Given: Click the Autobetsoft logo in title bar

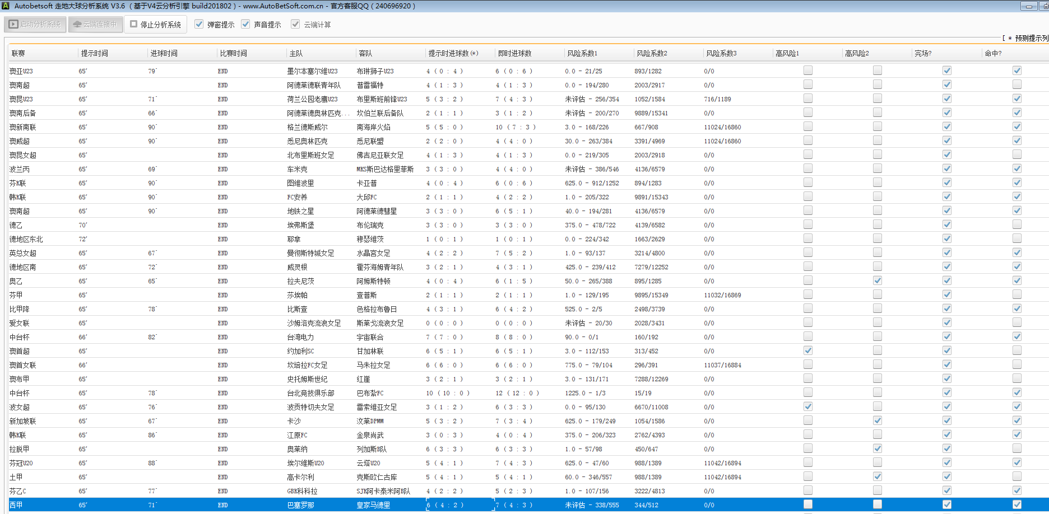Looking at the screenshot, I should pos(6,6).
